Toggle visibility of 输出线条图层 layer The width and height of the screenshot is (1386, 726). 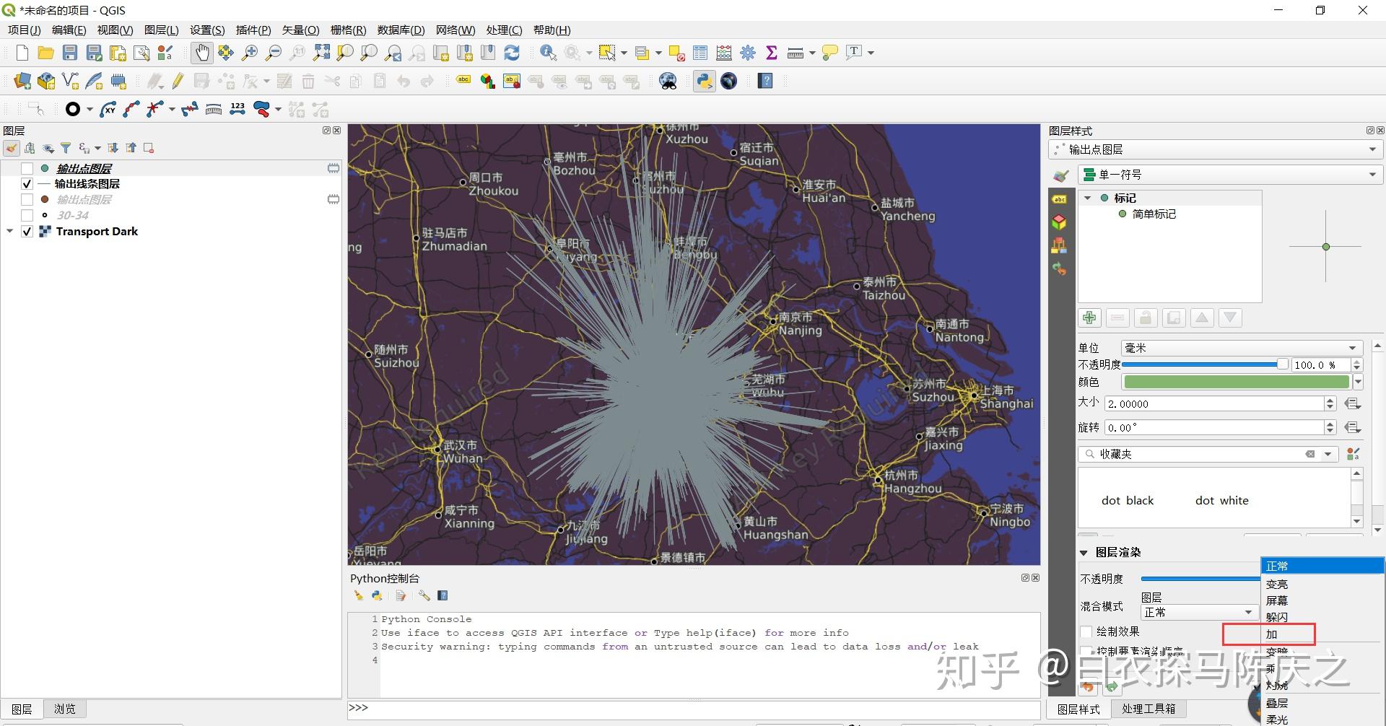pos(27,184)
